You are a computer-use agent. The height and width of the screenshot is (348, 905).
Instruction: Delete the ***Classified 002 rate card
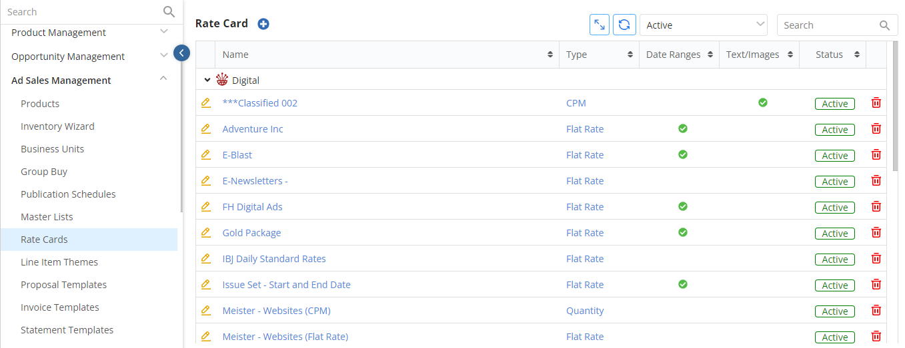click(876, 102)
